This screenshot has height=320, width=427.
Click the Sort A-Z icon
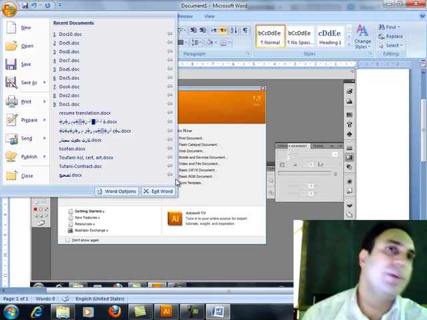click(234, 30)
